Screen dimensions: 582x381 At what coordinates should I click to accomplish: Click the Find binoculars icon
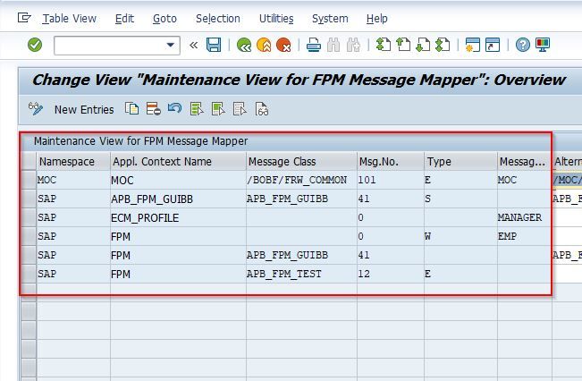click(333, 46)
